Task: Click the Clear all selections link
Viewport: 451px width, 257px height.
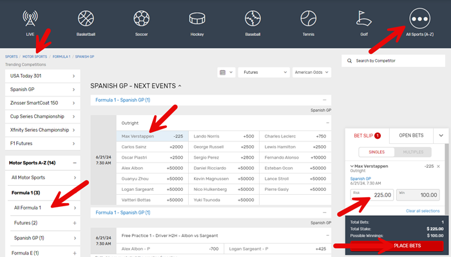Action: click(x=423, y=211)
